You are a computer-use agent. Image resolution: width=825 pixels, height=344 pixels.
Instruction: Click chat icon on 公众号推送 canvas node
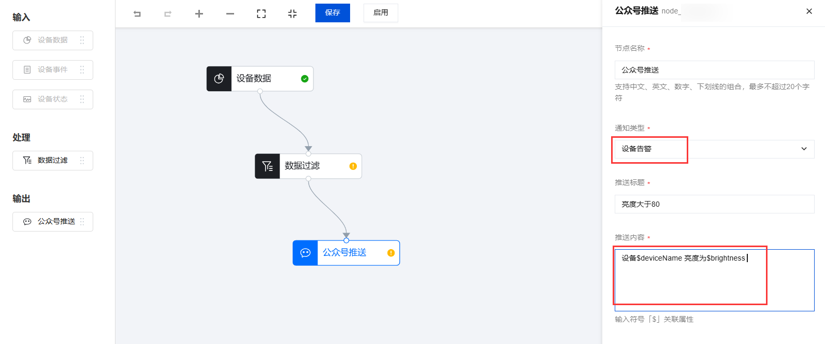pyautogui.click(x=305, y=253)
